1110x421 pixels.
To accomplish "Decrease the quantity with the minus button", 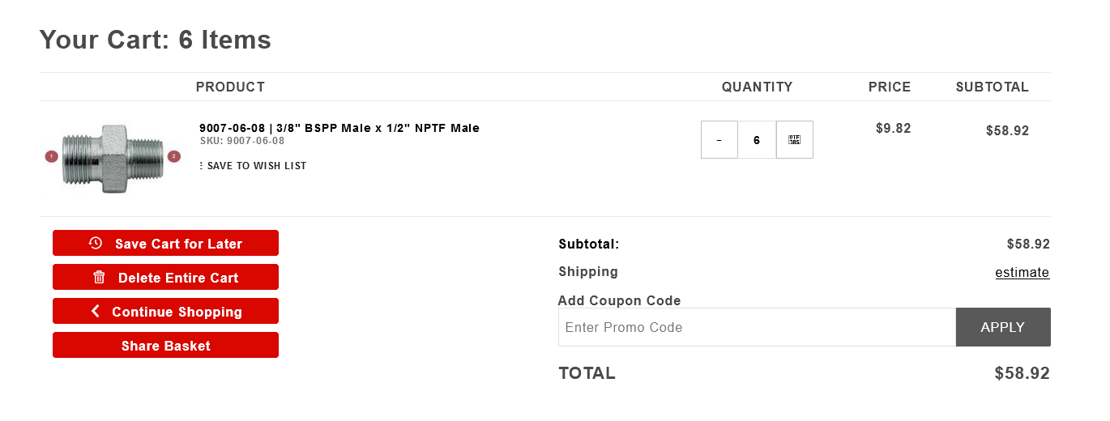I will [x=719, y=140].
